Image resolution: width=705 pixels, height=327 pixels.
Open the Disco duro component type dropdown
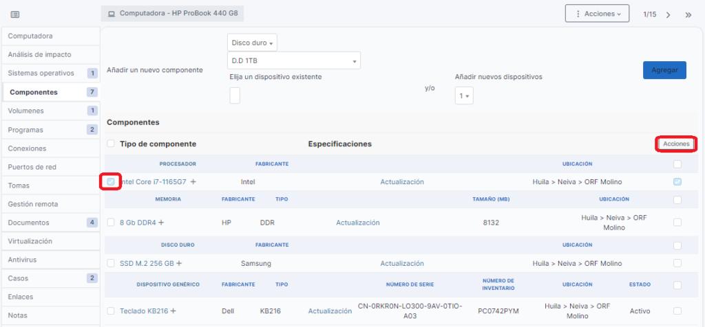(x=252, y=43)
